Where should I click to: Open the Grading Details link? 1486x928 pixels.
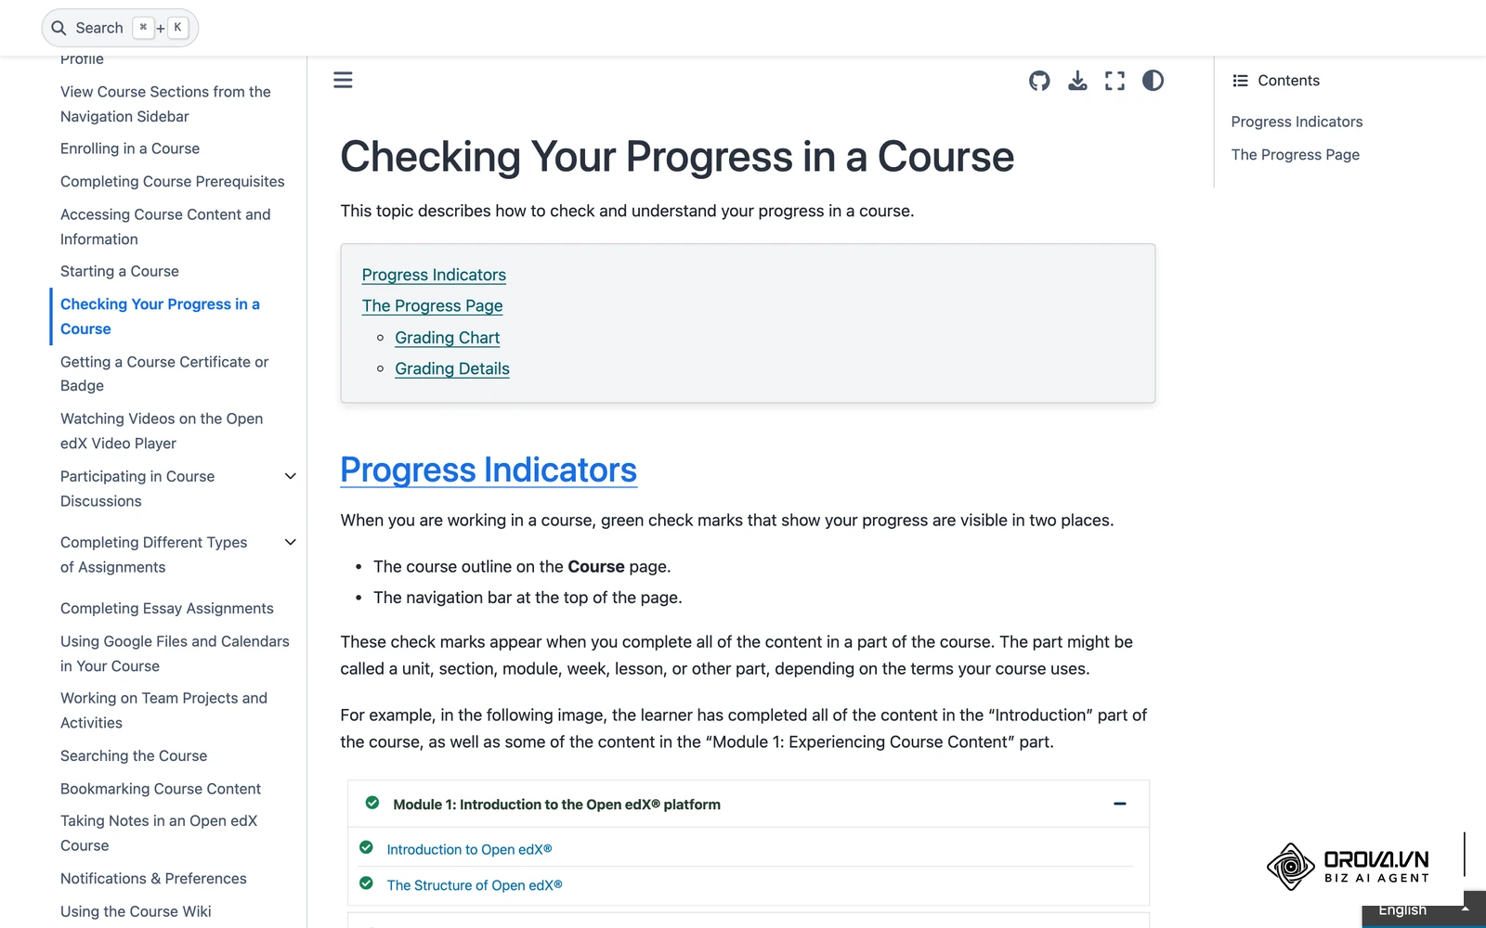pos(452,368)
